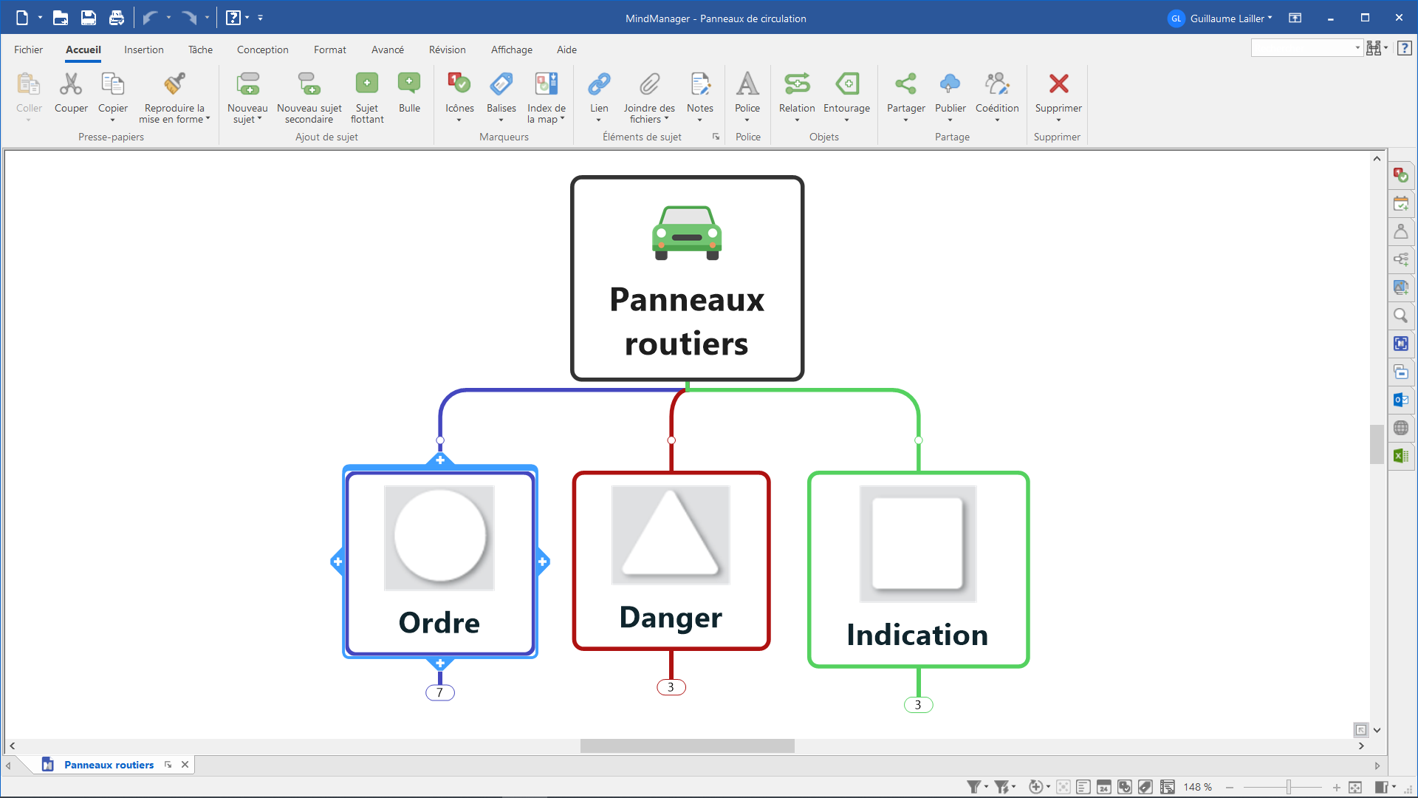This screenshot has width=1418, height=798.
Task: Click the Nouveau sujet secondaire icon
Action: (309, 84)
